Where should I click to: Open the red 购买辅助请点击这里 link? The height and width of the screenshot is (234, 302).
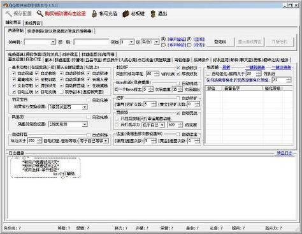click(65, 14)
